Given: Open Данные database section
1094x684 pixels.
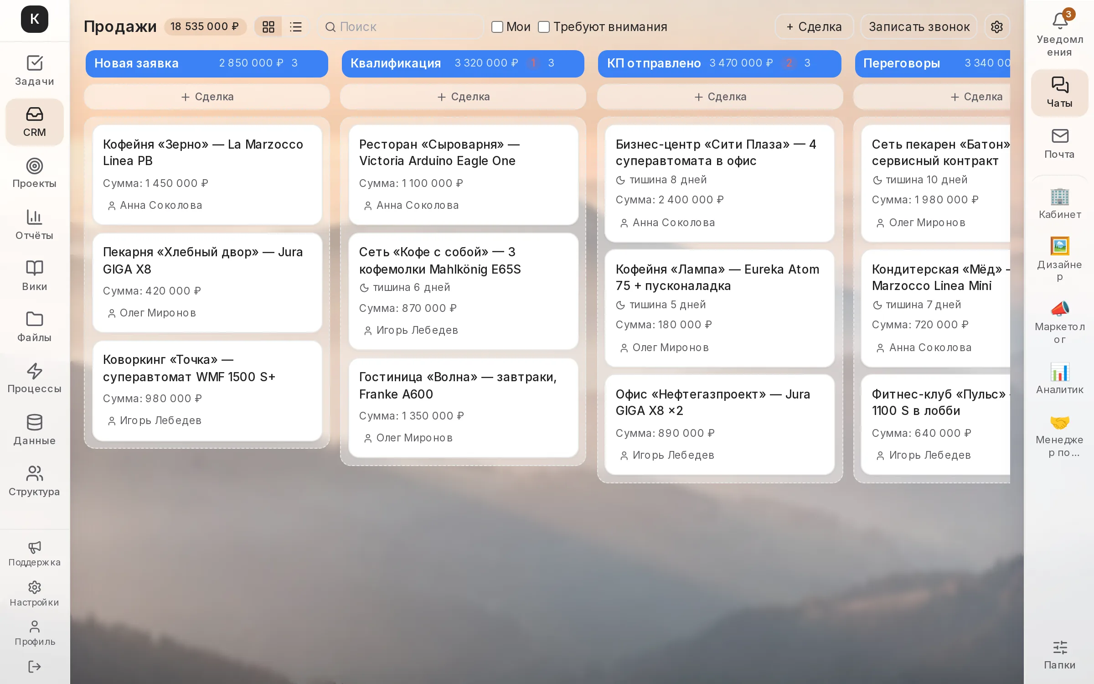Looking at the screenshot, I should [35, 429].
